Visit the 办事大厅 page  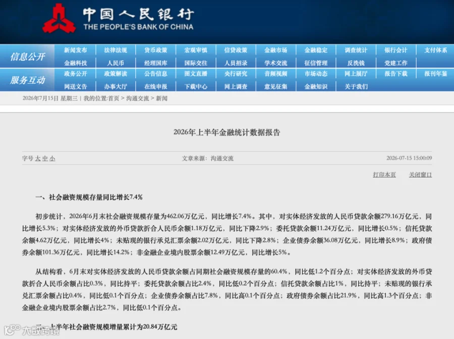pos(116,87)
